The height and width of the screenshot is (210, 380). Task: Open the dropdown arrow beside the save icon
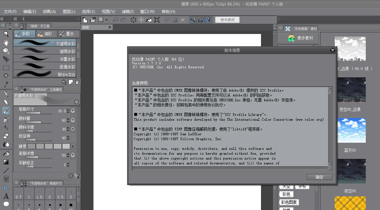point(106,20)
